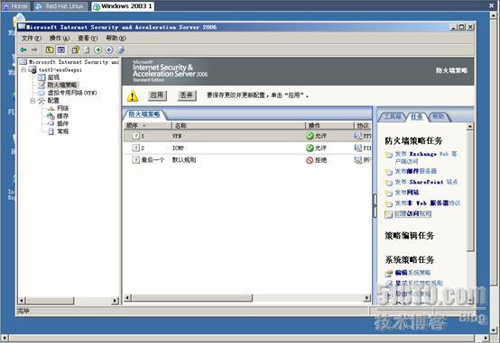Click the server icon for test1-wzx0eepxi

pos(32,69)
